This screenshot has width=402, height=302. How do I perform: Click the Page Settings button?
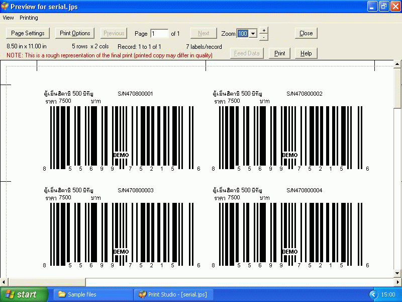pyautogui.click(x=28, y=33)
